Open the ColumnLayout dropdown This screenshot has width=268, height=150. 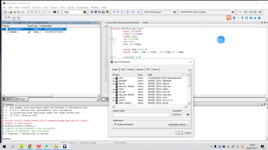[232, 12]
